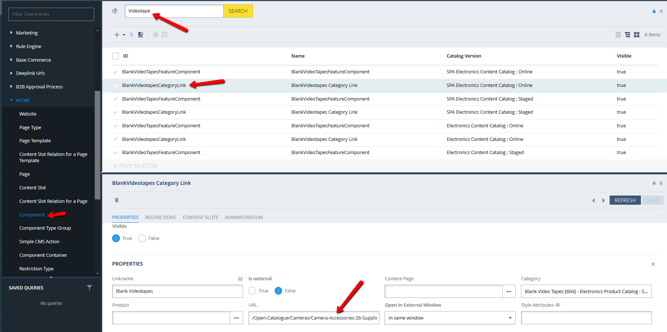Export search results to CSV
The image size is (667, 332).
pos(141,34)
